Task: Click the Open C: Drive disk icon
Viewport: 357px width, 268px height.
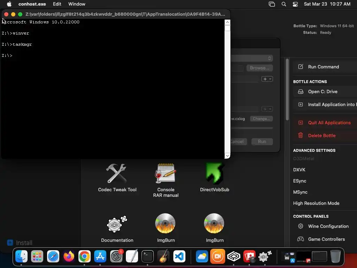Action: (301, 92)
